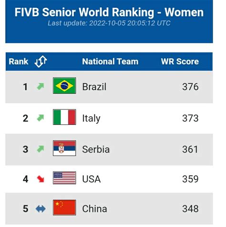The height and width of the screenshot is (227, 226).
Task: Click the FIVB Senior World Ranking title
Action: pos(109,12)
